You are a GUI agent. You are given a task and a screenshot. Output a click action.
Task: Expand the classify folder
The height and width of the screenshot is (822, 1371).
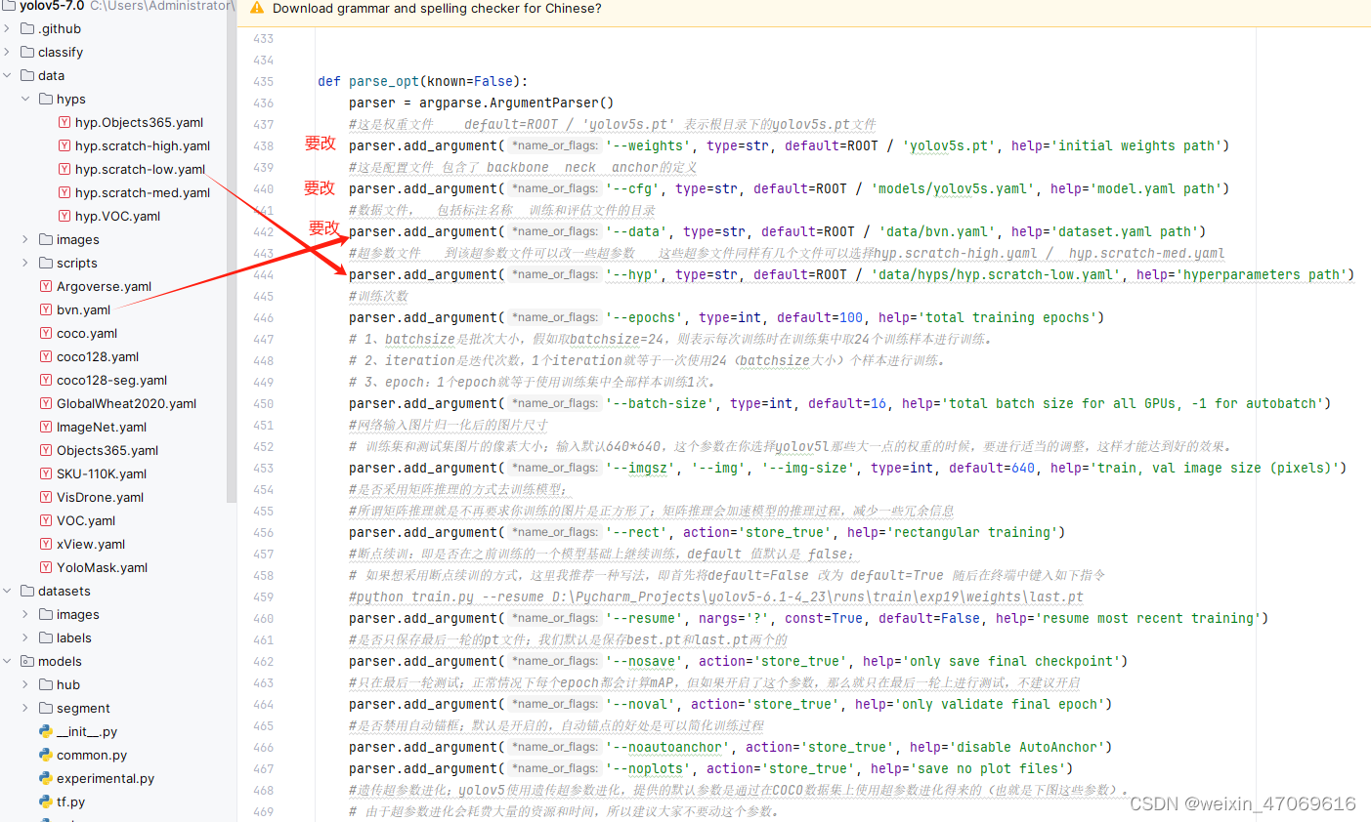(9, 52)
